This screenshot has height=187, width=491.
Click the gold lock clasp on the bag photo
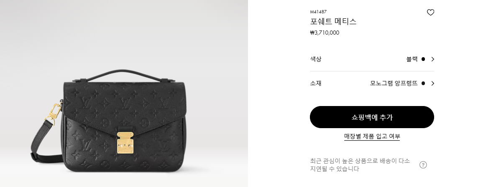(x=125, y=143)
